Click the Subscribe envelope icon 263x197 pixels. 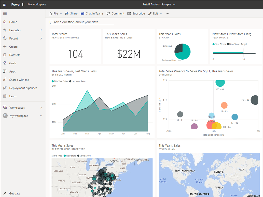(129, 14)
